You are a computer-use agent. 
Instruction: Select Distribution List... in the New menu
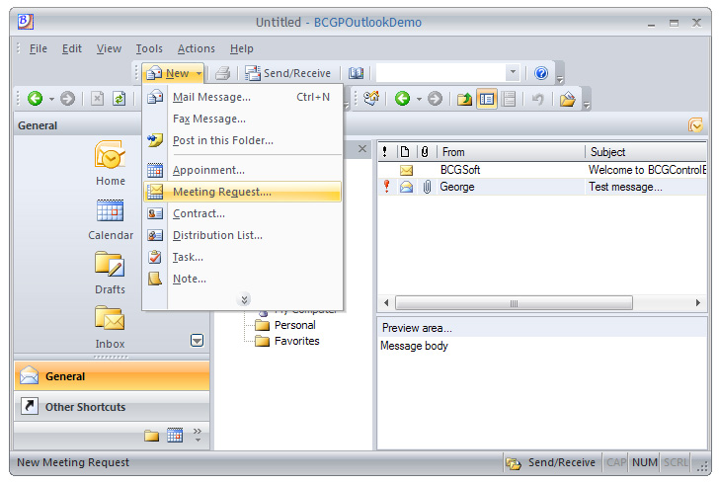[x=217, y=235]
